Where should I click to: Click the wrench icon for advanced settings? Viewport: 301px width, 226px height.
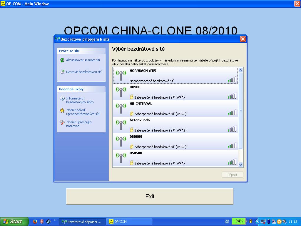point(62,122)
